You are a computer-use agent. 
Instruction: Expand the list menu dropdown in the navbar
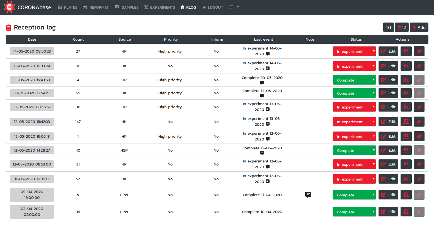pos(234,7)
